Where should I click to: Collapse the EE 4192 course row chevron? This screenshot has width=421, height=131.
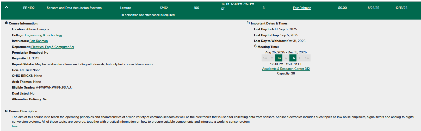click(7, 7)
